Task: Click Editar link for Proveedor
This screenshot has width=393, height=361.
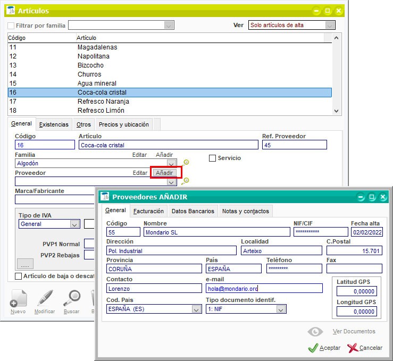Action: pos(140,173)
